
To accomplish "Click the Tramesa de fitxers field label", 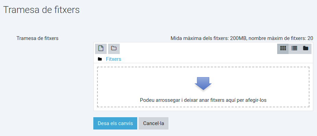I will (x=37, y=38).
